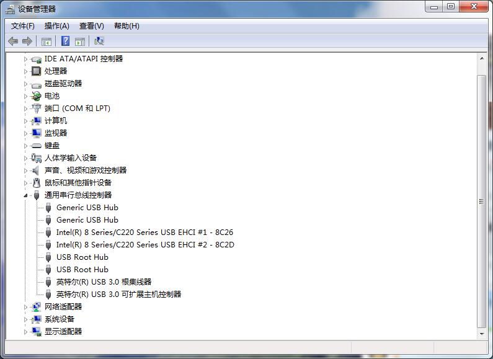
Task: Select the first Generic USB Hub icon
Action: (48, 208)
